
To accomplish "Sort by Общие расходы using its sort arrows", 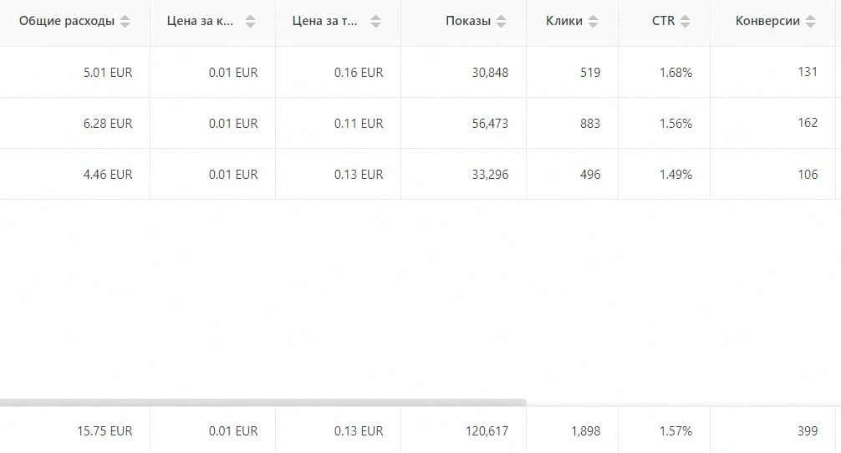I will (125, 22).
